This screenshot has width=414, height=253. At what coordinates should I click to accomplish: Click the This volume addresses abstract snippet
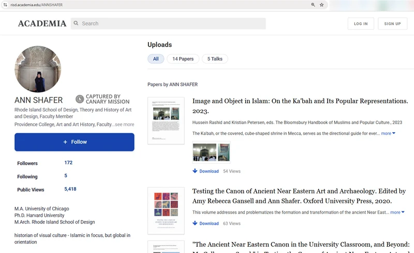(x=290, y=212)
